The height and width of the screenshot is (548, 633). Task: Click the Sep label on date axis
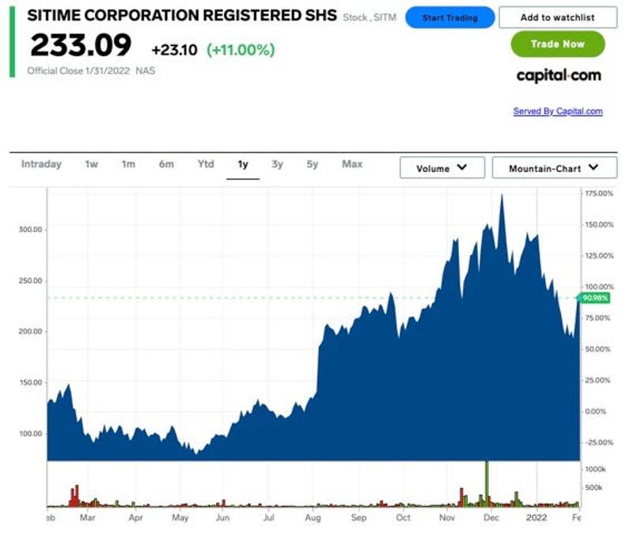tap(358, 518)
